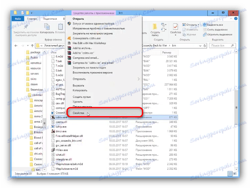Screen dimensions: 250x188
Task: Click the Создать папку icon
Action: click(x=155, y=26)
